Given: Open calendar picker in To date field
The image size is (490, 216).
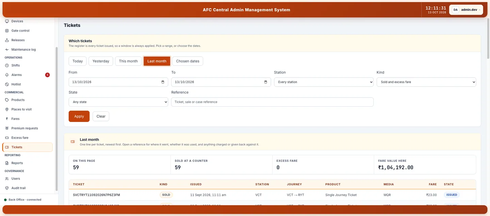Looking at the screenshot, I should 265,82.
